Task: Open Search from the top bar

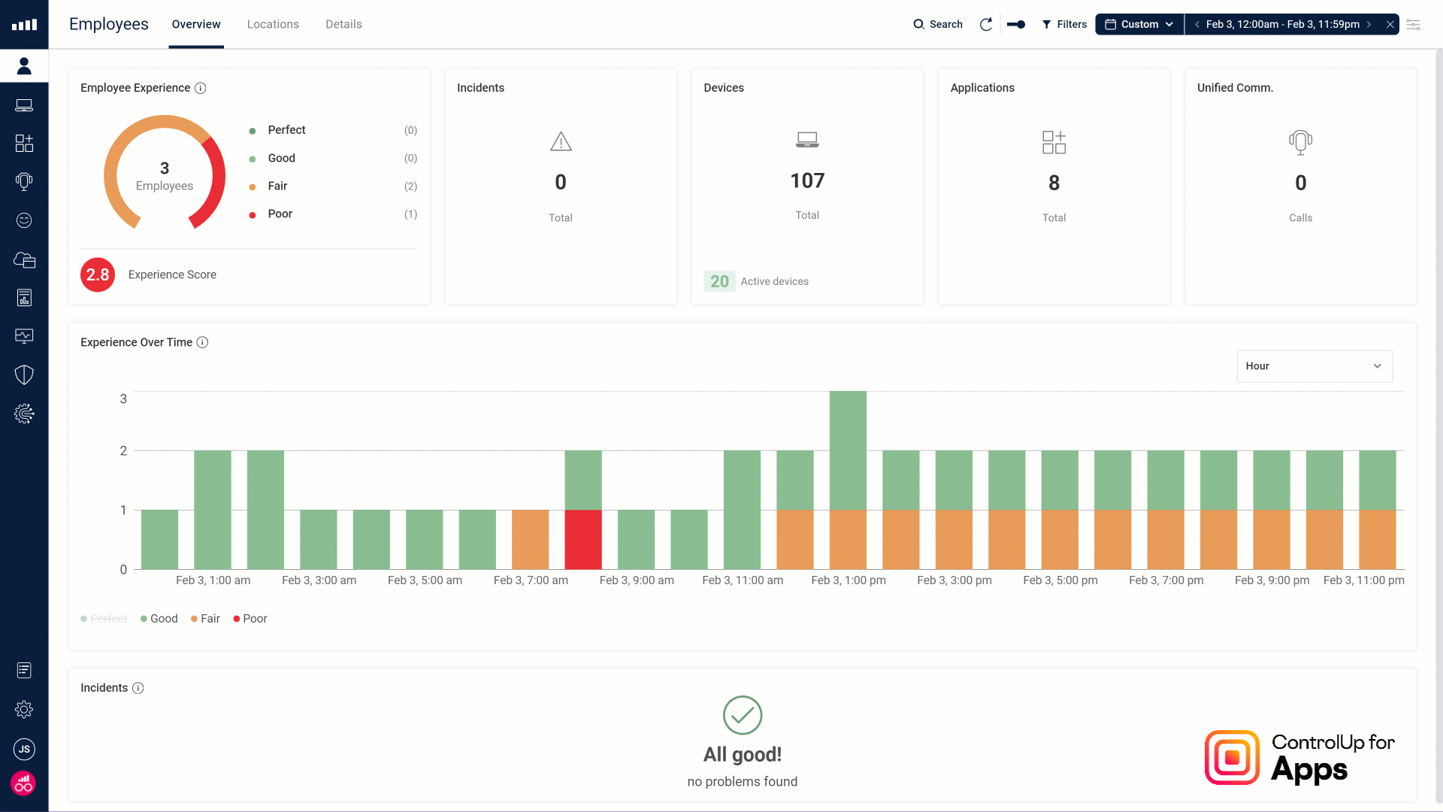Action: point(938,24)
